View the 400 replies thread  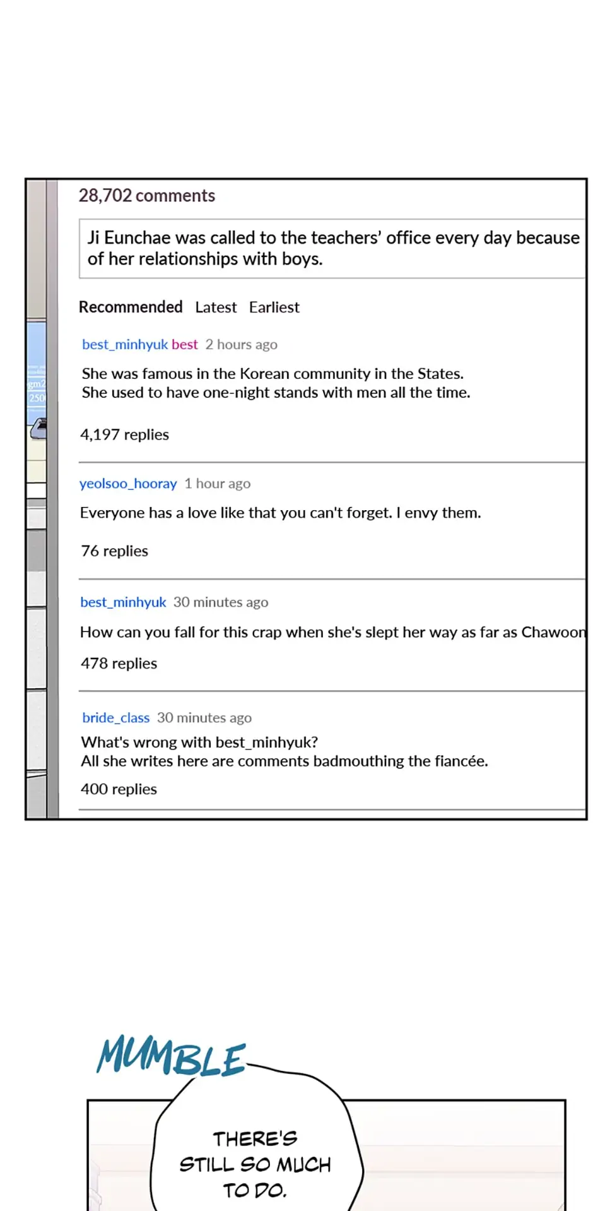[119, 789]
